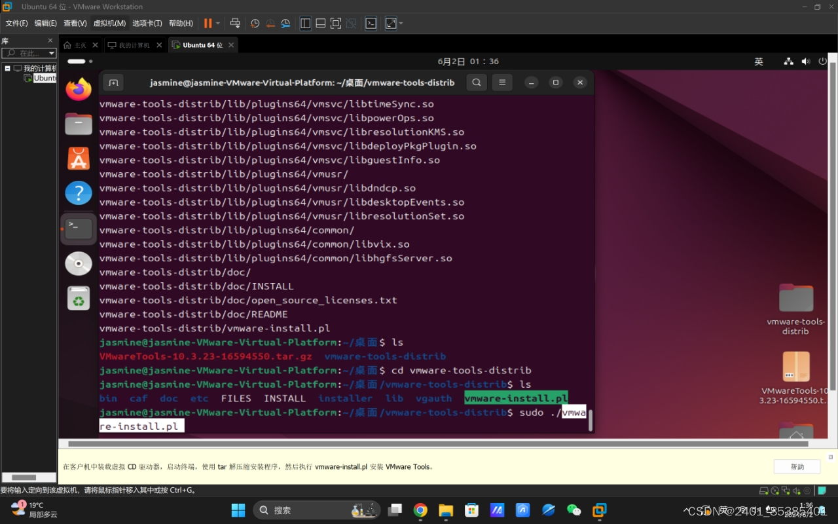The width and height of the screenshot is (838, 524).
Task: Click the Ubuntu network status icon
Action: tap(788, 62)
